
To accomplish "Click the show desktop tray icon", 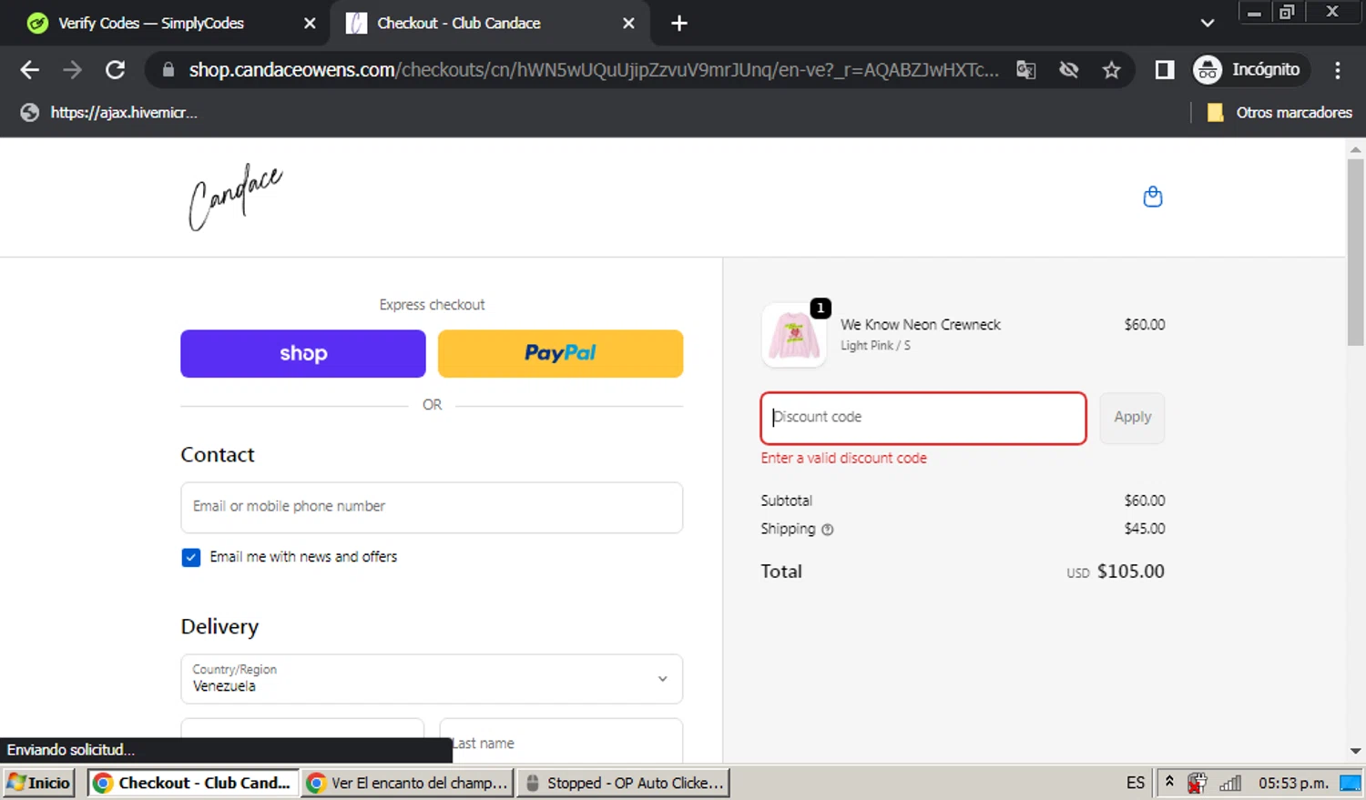I will [1350, 783].
